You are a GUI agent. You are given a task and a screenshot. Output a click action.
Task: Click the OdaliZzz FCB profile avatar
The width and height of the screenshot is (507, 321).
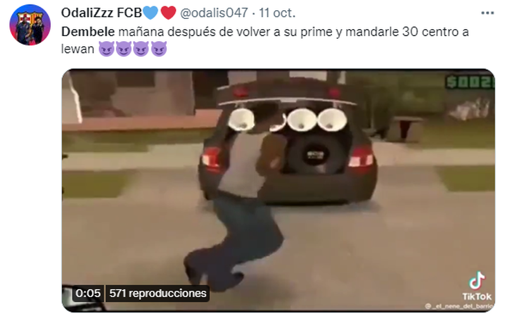[x=30, y=25]
